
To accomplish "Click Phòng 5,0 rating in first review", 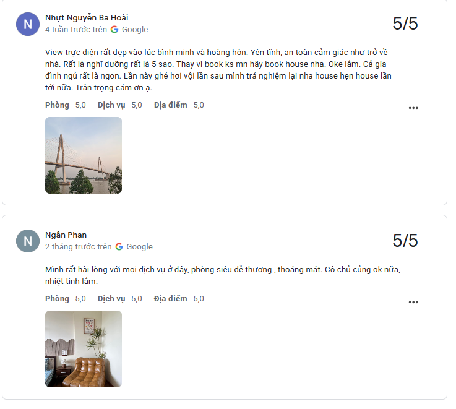I will pyautogui.click(x=66, y=105).
